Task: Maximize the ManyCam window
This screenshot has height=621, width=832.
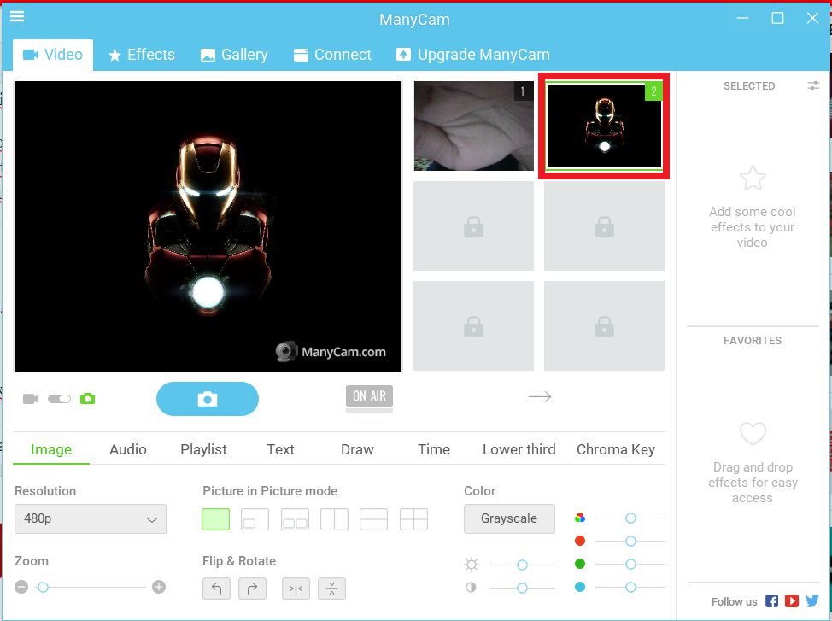Action: click(x=777, y=19)
